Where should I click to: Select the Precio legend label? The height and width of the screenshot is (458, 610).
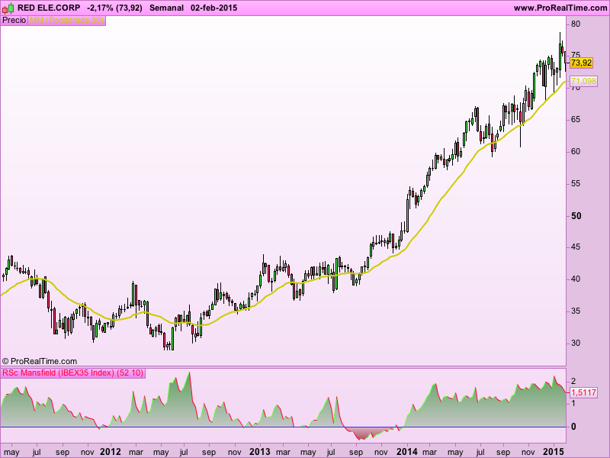(x=14, y=21)
